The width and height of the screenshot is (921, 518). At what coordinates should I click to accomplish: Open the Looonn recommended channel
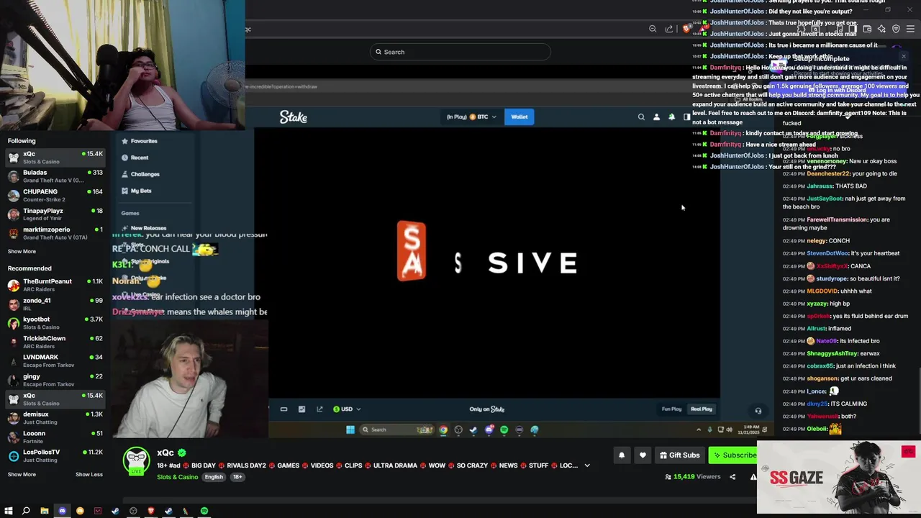click(x=55, y=437)
